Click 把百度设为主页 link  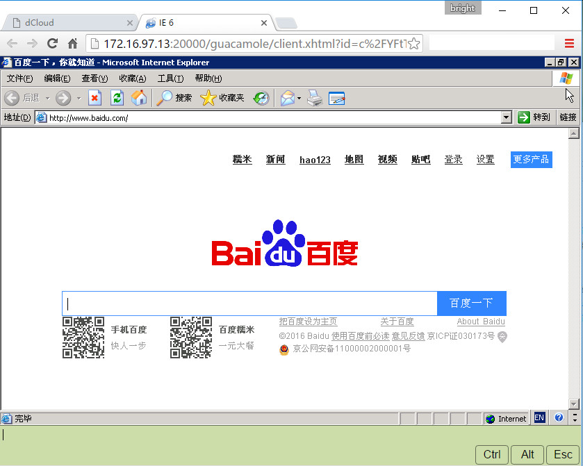click(x=309, y=322)
